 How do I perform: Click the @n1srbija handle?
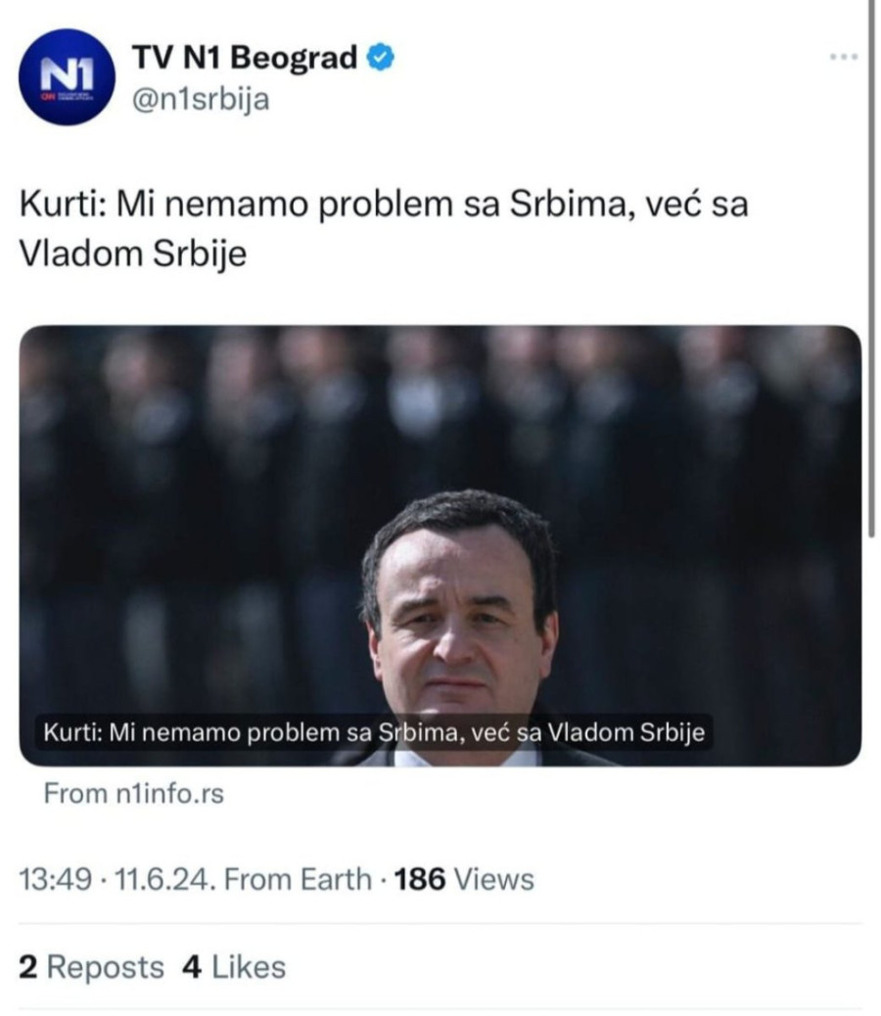pos(200,100)
